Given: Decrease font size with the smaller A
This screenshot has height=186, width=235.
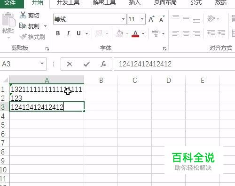Looking at the screenshot, I should click(x=162, y=19).
